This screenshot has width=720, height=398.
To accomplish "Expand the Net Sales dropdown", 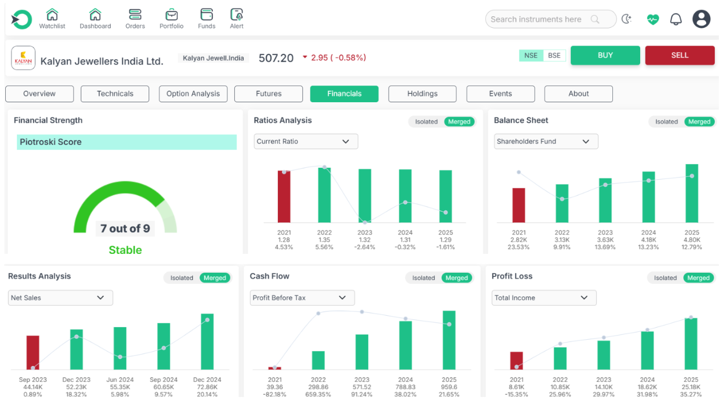I will [60, 298].
